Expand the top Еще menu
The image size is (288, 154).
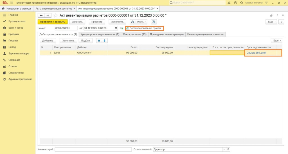click(271, 22)
